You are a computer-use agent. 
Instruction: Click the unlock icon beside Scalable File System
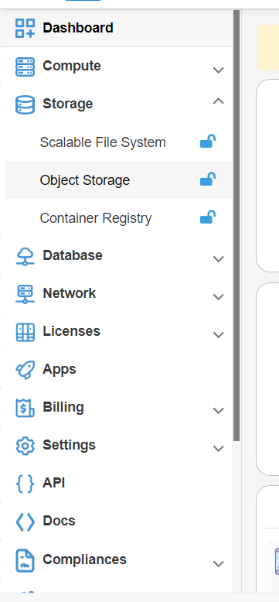coord(208,142)
